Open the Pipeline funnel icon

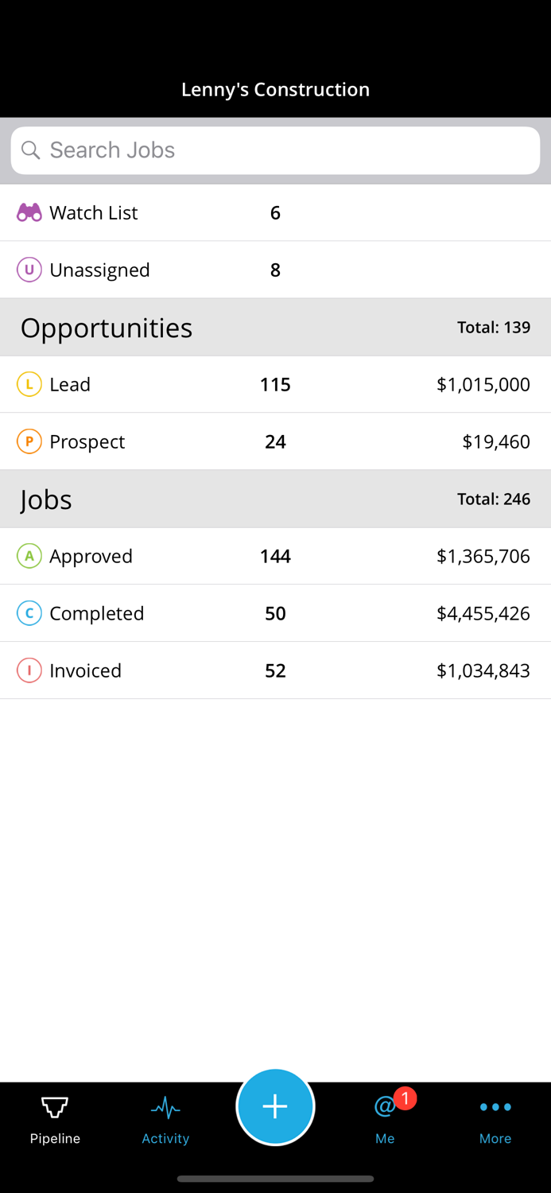pos(54,1106)
